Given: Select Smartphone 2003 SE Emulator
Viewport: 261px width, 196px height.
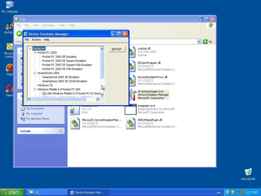Looking at the screenshot, I should 61,77.
